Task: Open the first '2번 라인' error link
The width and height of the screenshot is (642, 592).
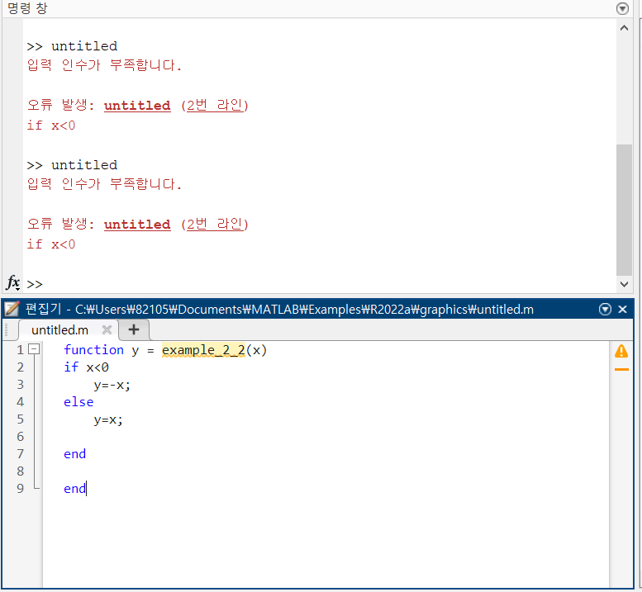Action: click(216, 106)
